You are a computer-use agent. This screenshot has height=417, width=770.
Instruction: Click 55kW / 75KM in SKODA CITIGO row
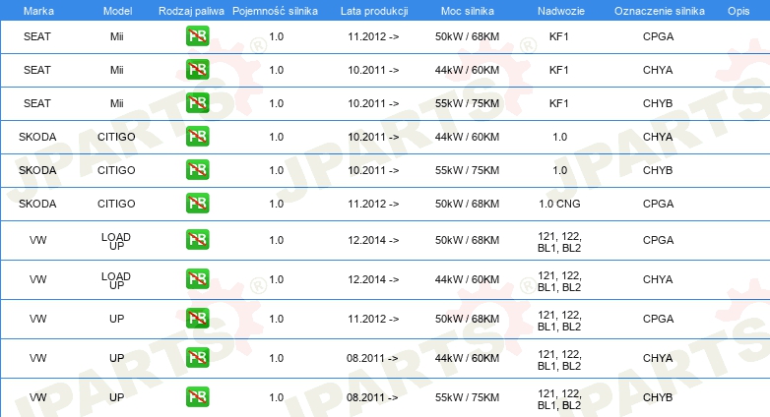coord(467,170)
